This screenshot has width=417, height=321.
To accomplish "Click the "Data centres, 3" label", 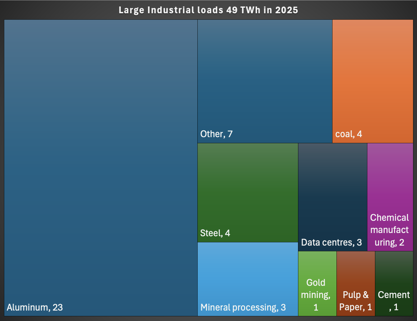I will pyautogui.click(x=331, y=243).
